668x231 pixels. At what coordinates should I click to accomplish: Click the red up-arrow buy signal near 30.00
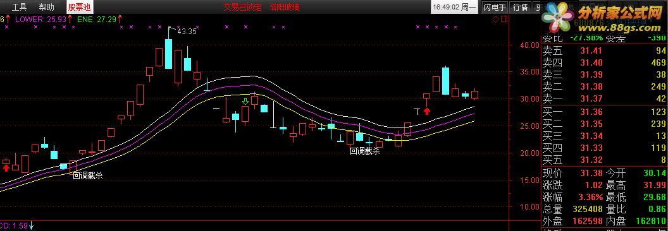click(426, 112)
